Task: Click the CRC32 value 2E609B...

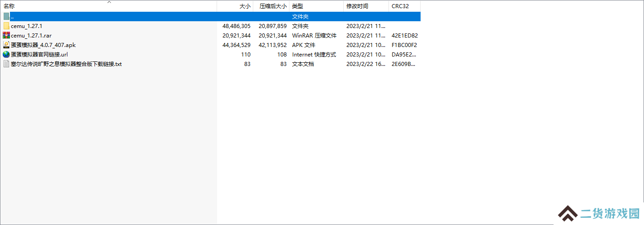Action: coord(403,64)
